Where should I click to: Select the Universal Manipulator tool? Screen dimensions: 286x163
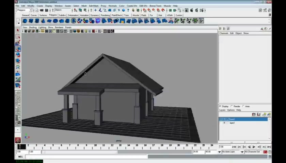pos(18,67)
